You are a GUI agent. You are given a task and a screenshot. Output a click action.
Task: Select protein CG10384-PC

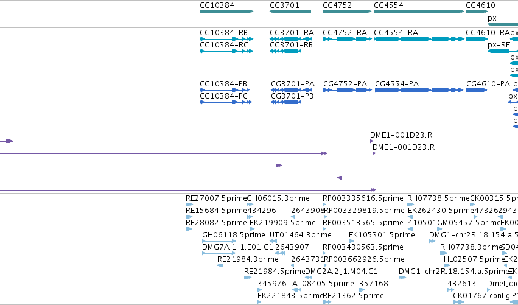223,96
